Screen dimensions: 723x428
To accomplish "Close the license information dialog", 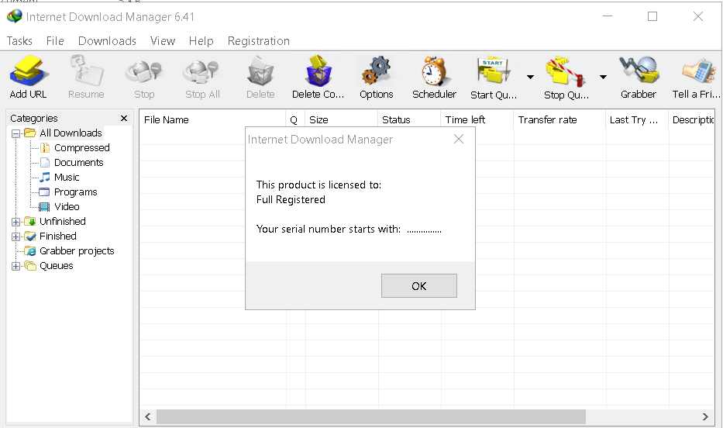I will click(x=458, y=139).
